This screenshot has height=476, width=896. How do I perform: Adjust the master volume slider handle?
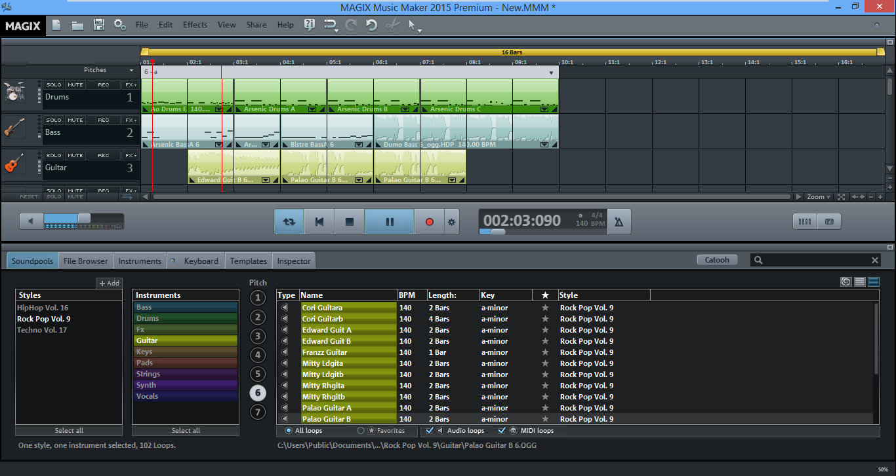pyautogui.click(x=84, y=218)
